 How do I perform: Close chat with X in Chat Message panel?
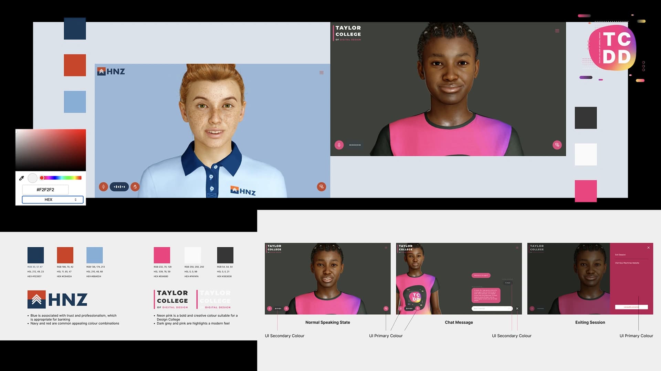pyautogui.click(x=517, y=308)
